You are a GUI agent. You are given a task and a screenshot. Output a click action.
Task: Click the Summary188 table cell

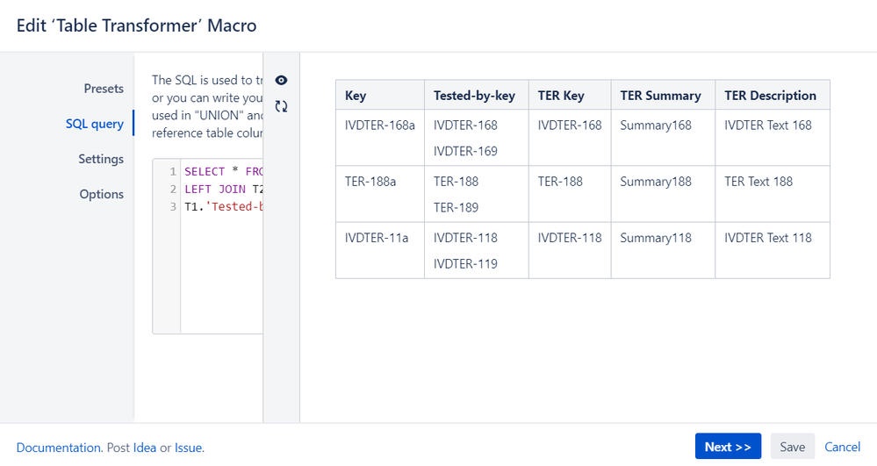[x=656, y=182]
